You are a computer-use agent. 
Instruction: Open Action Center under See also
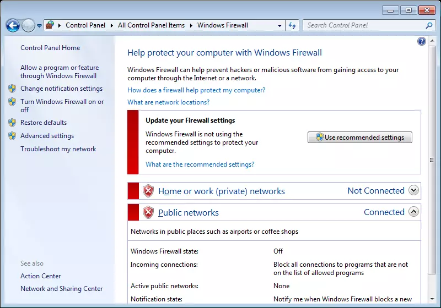click(x=40, y=276)
